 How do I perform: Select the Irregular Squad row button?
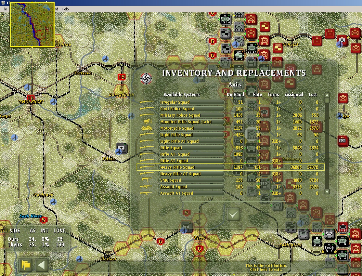192,102
